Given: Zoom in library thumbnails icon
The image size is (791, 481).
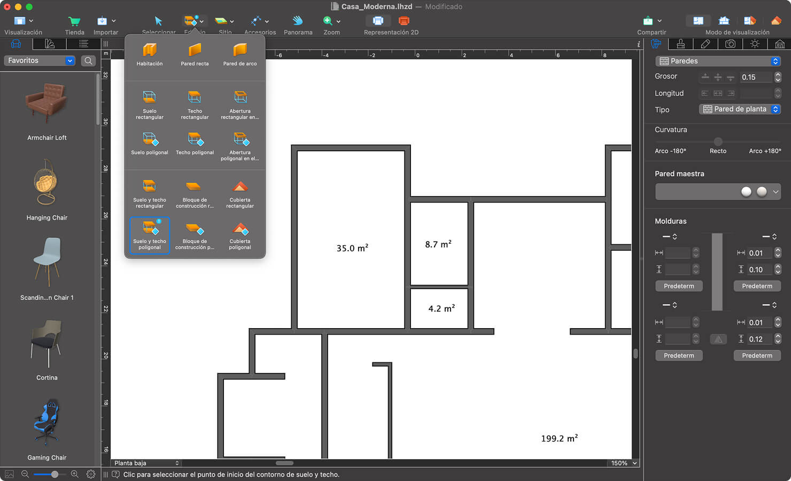Looking at the screenshot, I should coord(74,474).
